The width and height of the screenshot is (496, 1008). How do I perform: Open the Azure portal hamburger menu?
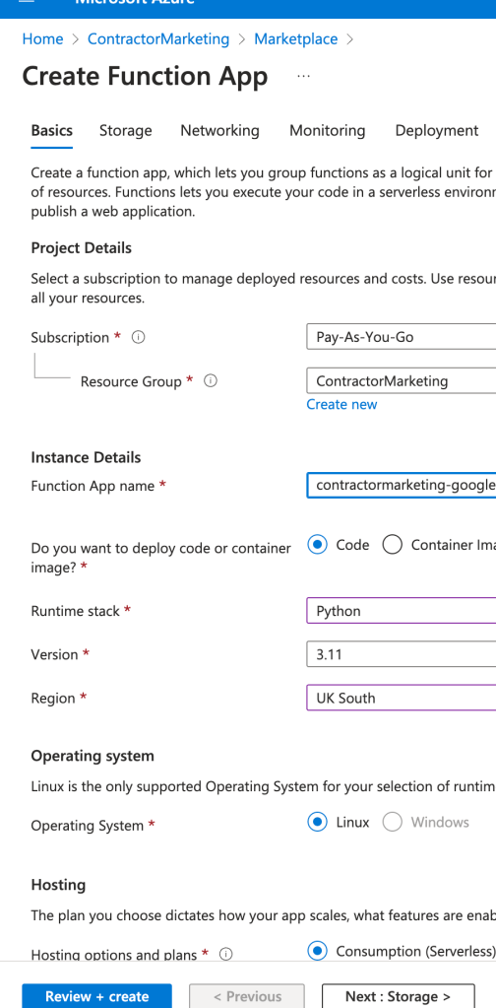click(27, 2)
